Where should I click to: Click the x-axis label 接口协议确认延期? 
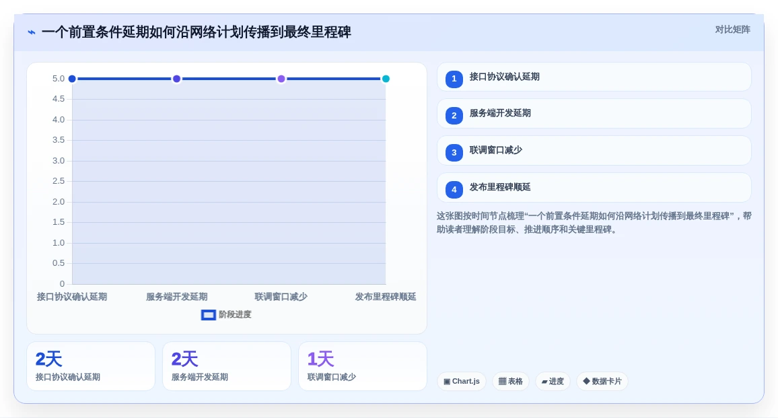pyautogui.click(x=72, y=297)
